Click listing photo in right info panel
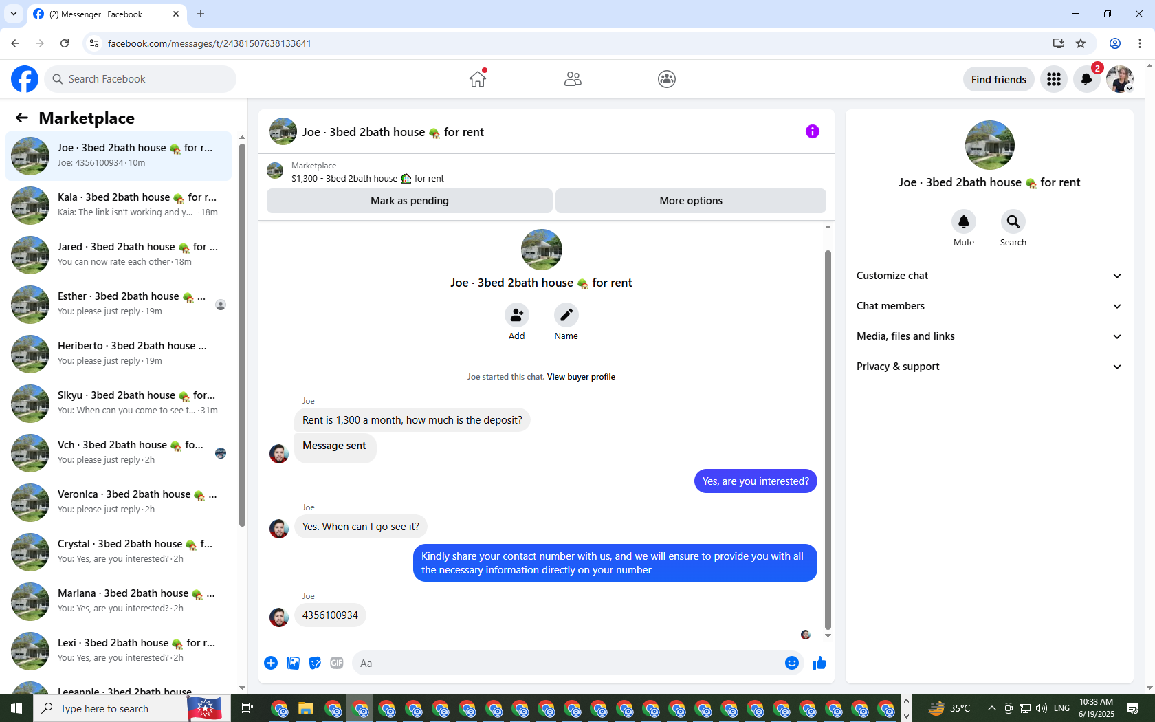Image resolution: width=1155 pixels, height=722 pixels. tap(989, 145)
